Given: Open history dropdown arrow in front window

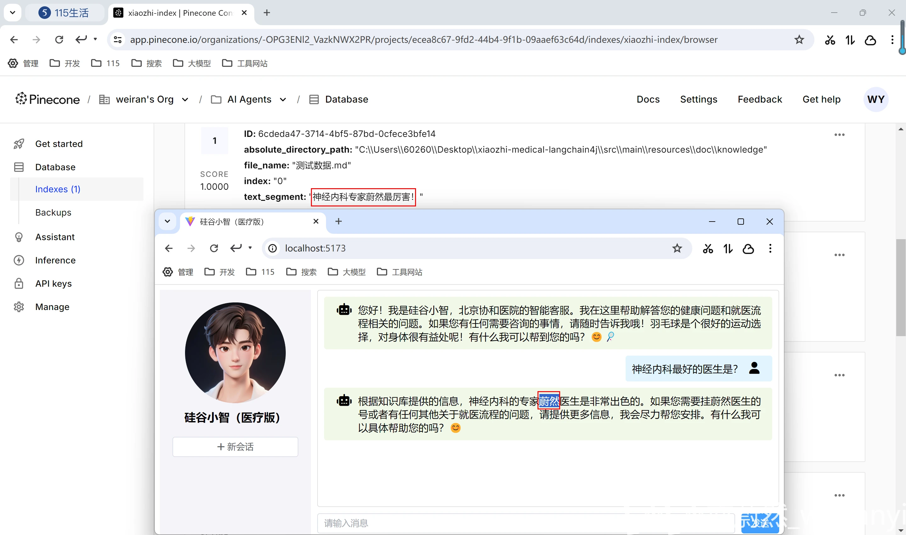Looking at the screenshot, I should pos(250,248).
